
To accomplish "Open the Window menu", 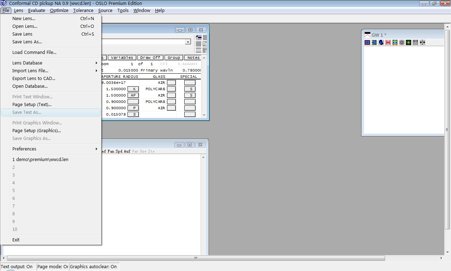I will coord(142,11).
